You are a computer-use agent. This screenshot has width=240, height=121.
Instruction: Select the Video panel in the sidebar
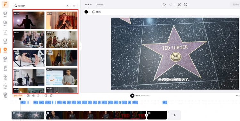click(5, 50)
